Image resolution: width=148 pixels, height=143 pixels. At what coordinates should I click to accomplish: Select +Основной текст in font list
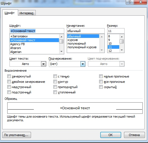(x=34, y=40)
